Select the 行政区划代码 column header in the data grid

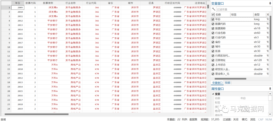click(172, 3)
